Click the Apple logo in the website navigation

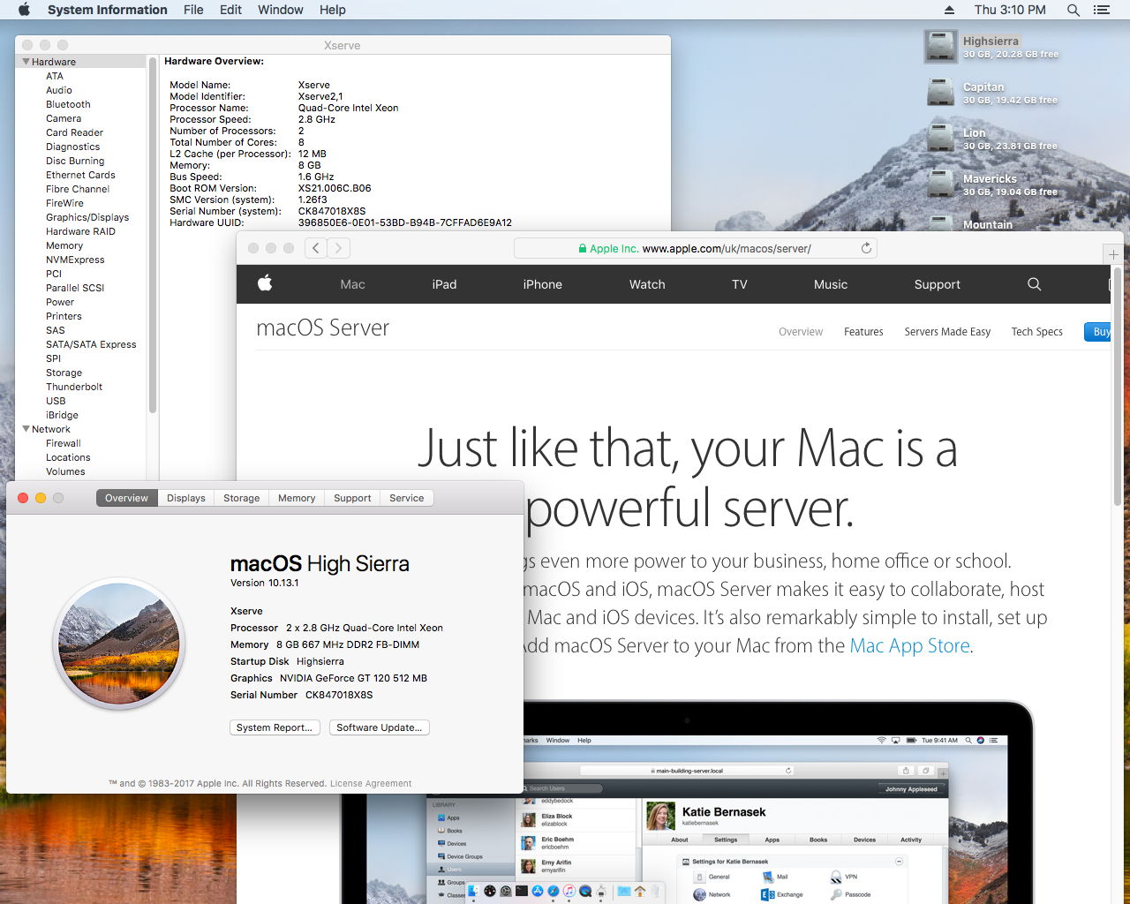coord(265,283)
